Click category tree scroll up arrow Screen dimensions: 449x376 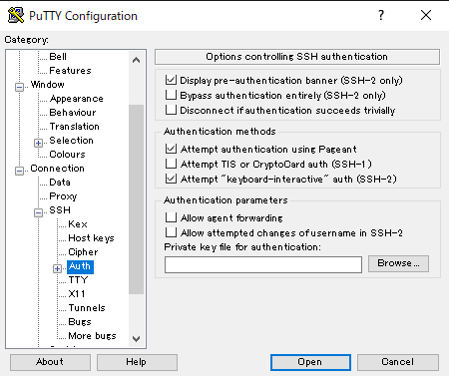tap(136, 60)
